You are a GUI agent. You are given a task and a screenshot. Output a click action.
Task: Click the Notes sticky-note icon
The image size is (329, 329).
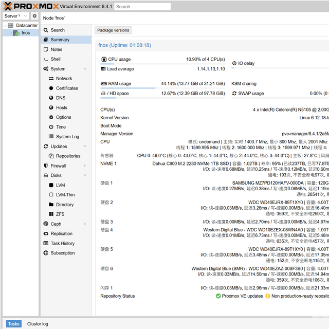click(46, 49)
